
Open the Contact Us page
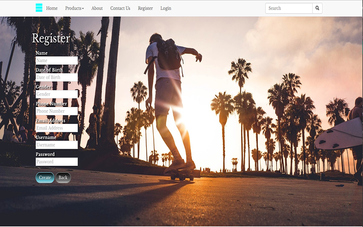[120, 8]
